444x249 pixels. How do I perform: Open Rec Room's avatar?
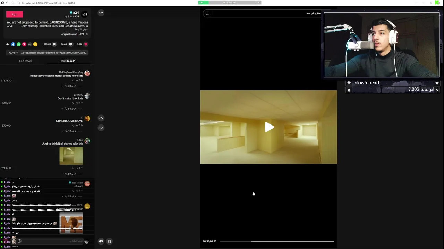click(x=87, y=184)
